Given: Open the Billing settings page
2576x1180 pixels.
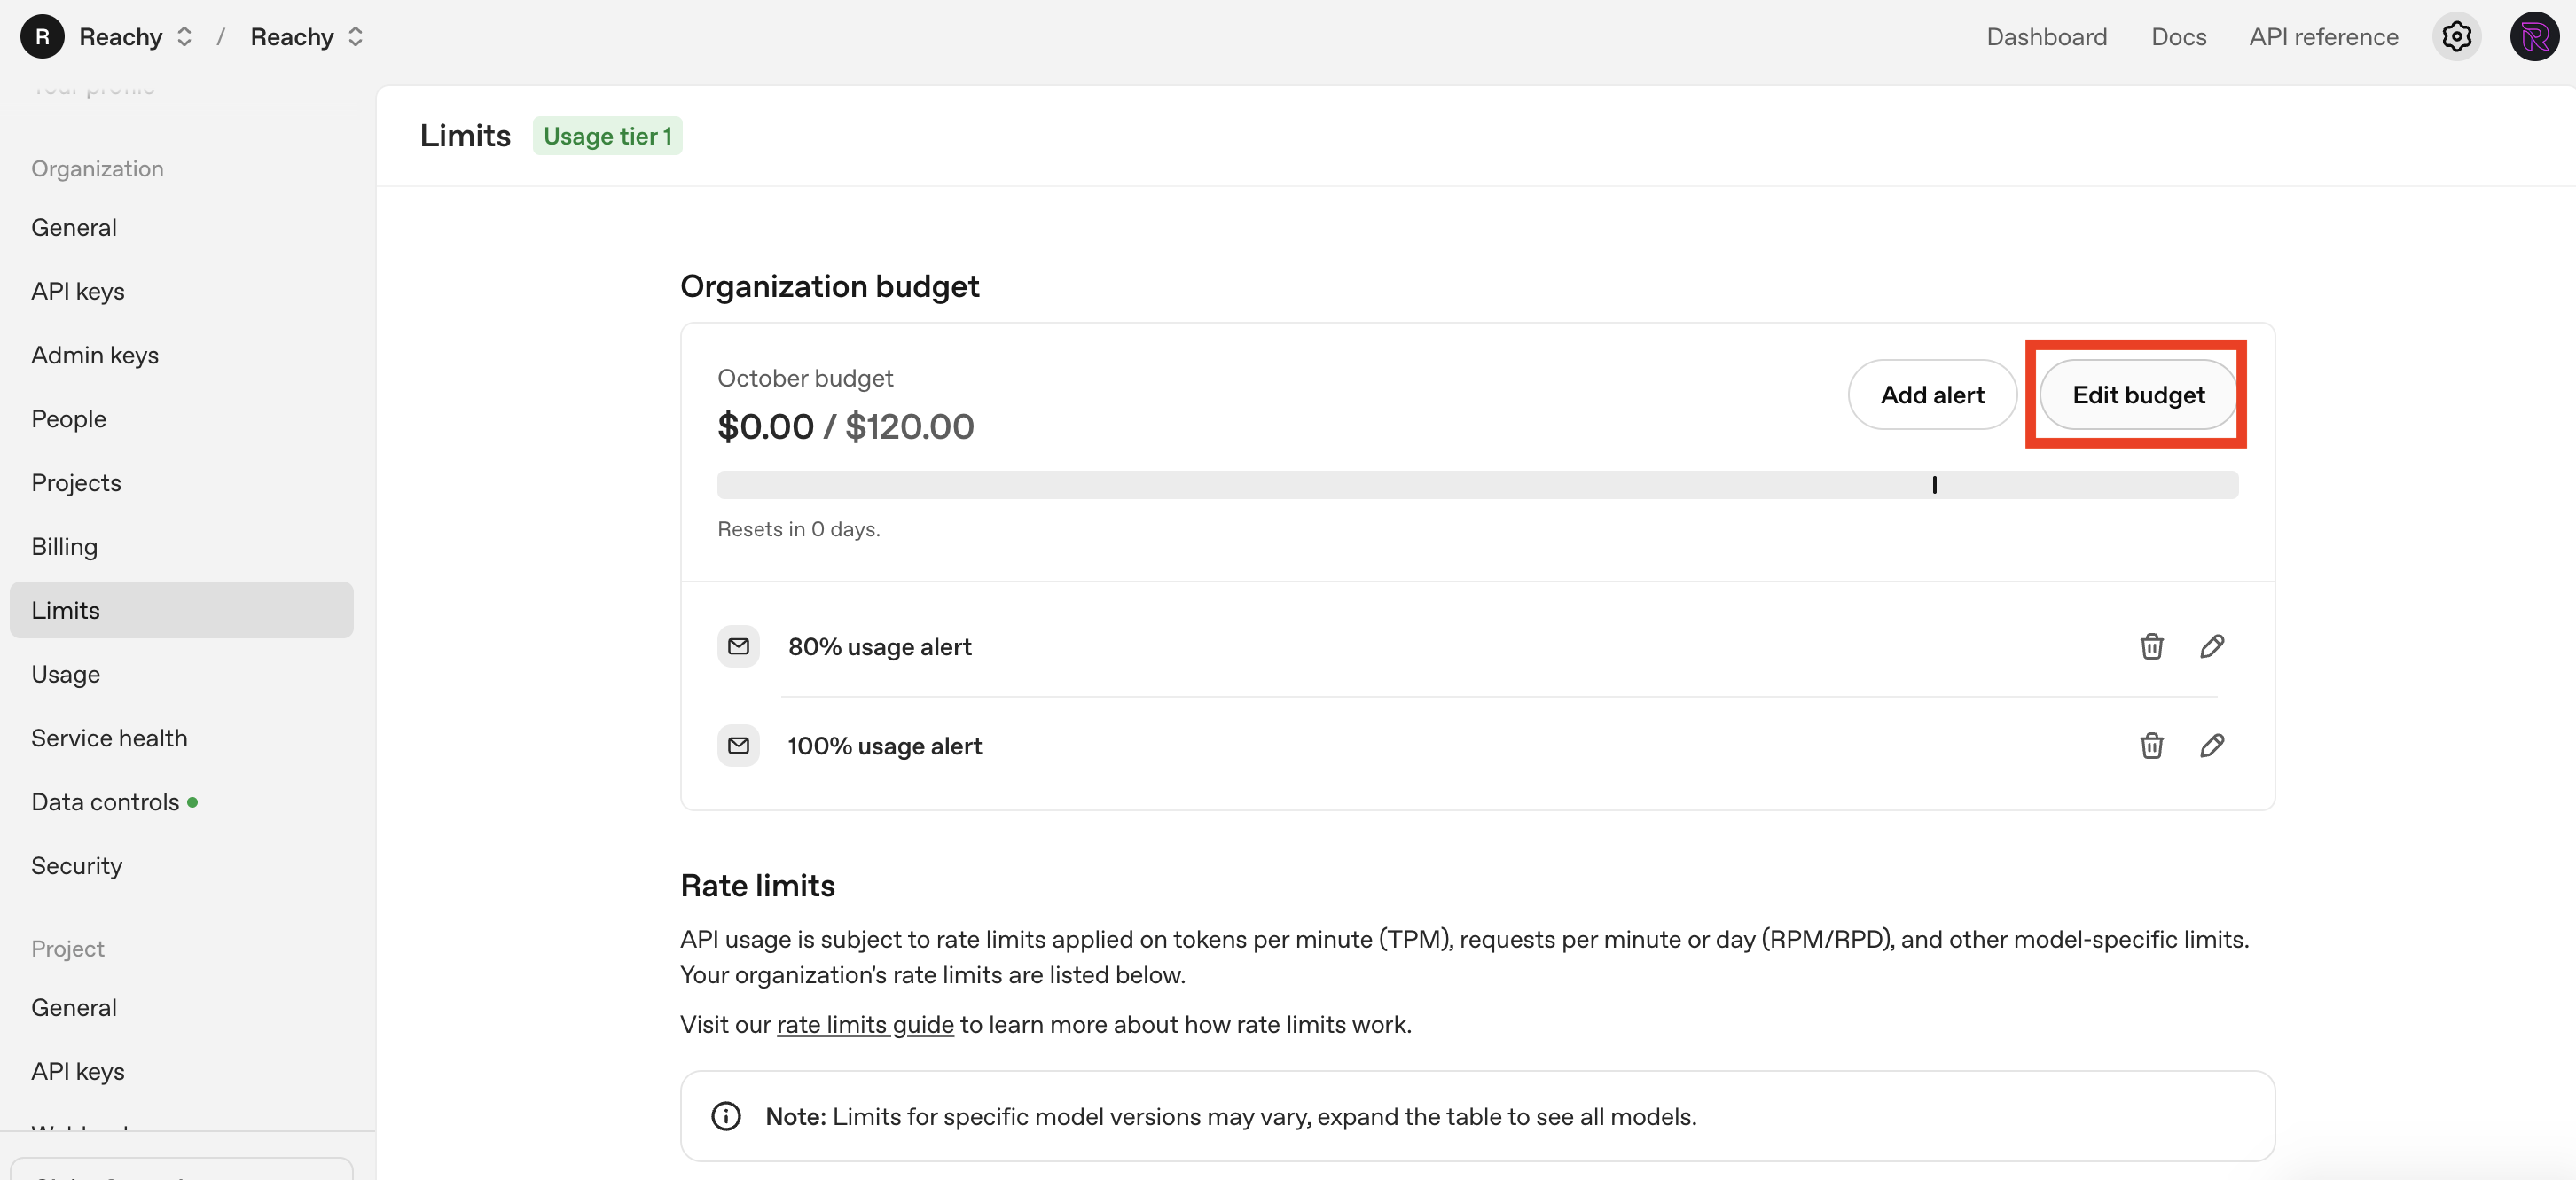Looking at the screenshot, I should (64, 547).
